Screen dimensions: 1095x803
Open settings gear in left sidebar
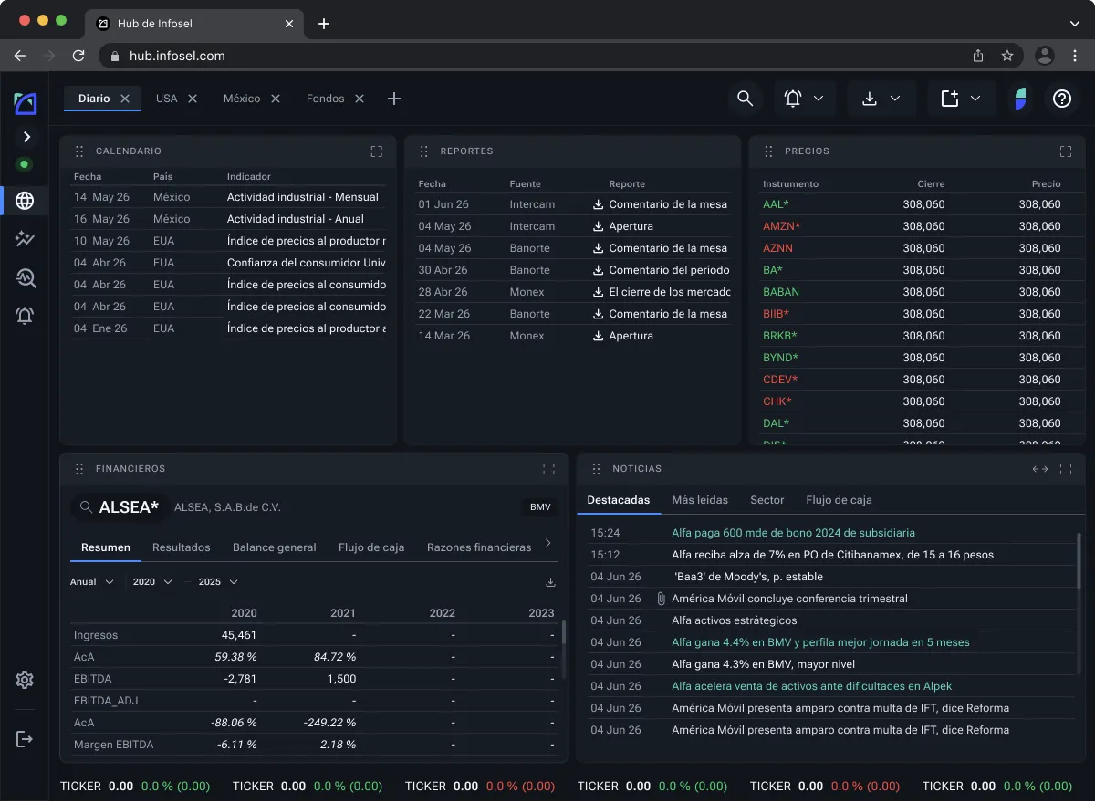click(x=25, y=680)
